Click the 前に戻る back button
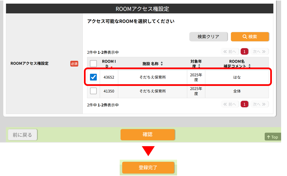 pyautogui.click(x=22, y=135)
